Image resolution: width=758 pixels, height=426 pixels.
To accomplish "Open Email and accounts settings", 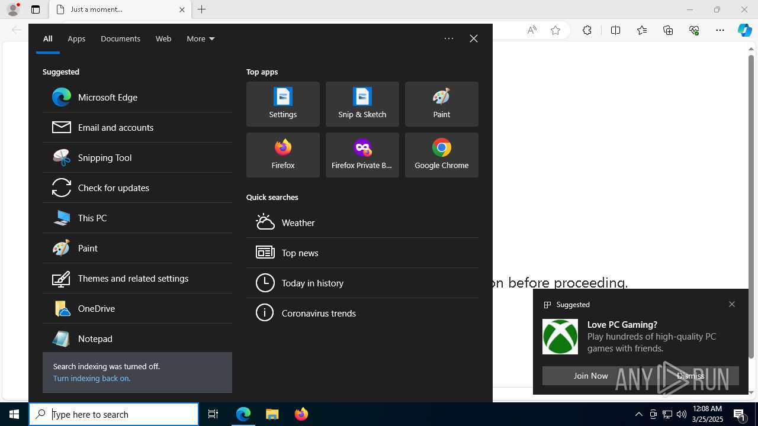I will click(x=137, y=127).
